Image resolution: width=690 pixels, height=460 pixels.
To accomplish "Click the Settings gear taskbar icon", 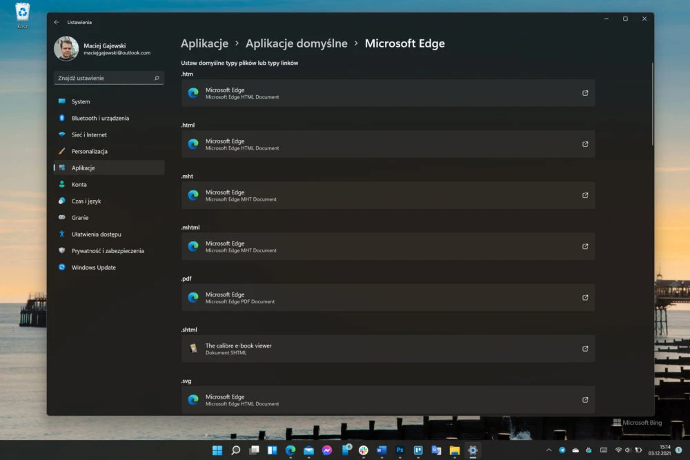I will pyautogui.click(x=473, y=450).
